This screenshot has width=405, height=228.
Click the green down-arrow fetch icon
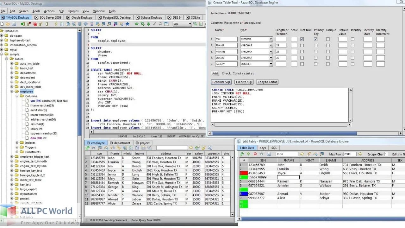[x=148, y=24]
